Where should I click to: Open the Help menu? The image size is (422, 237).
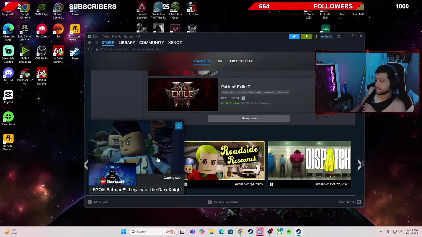138,36
